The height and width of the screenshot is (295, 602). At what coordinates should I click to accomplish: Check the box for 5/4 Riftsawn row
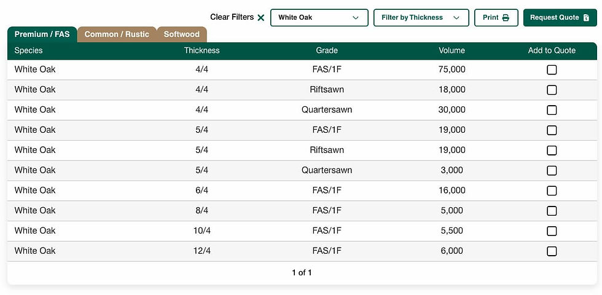coord(552,150)
